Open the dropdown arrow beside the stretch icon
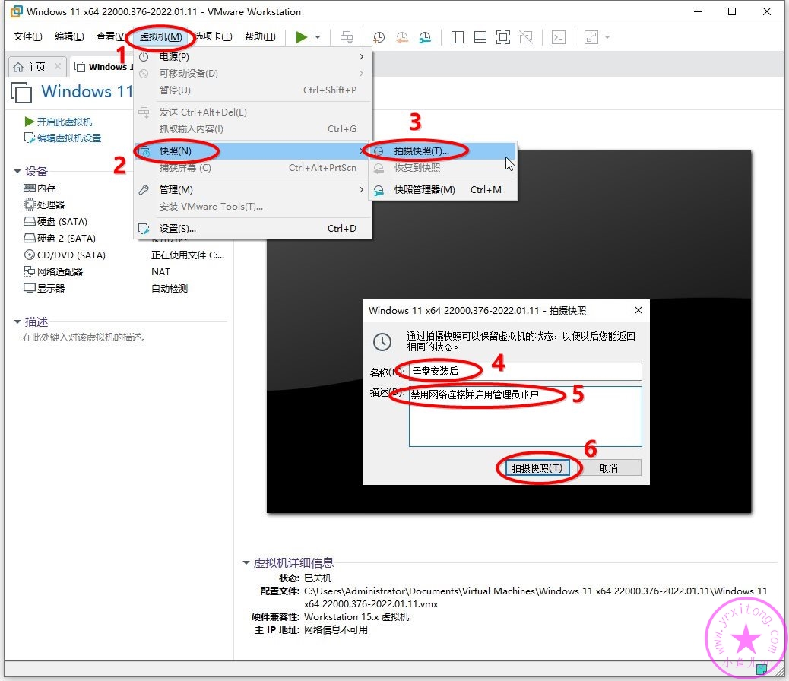The width and height of the screenshot is (789, 681). pyautogui.click(x=607, y=37)
